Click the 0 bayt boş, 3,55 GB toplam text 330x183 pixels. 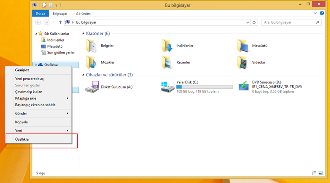point(273,91)
